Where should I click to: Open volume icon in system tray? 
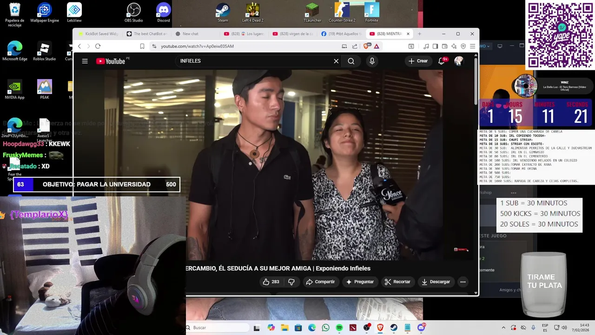565,328
